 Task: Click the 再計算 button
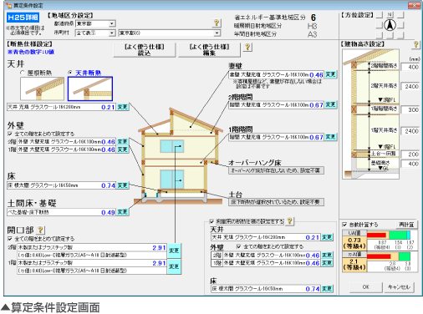[406, 225]
